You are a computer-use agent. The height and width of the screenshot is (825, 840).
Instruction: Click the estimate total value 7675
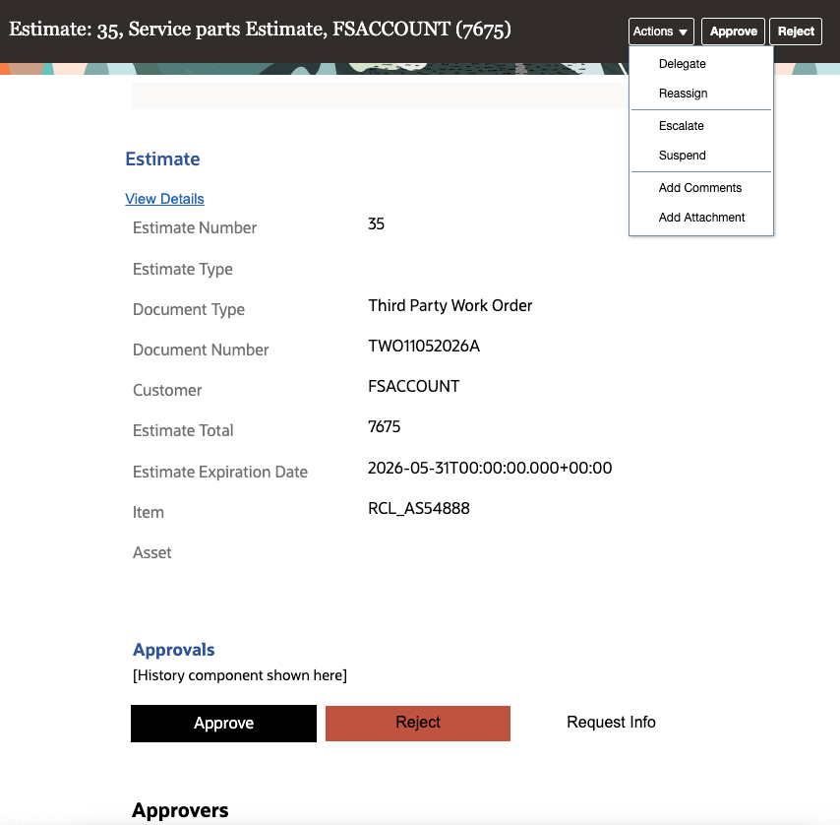coord(385,426)
